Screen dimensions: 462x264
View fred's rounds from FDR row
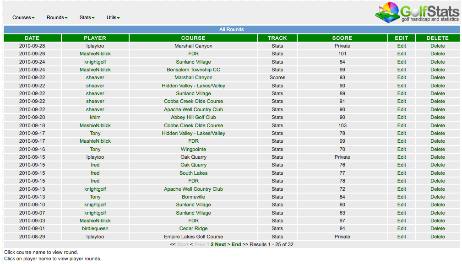95,181
